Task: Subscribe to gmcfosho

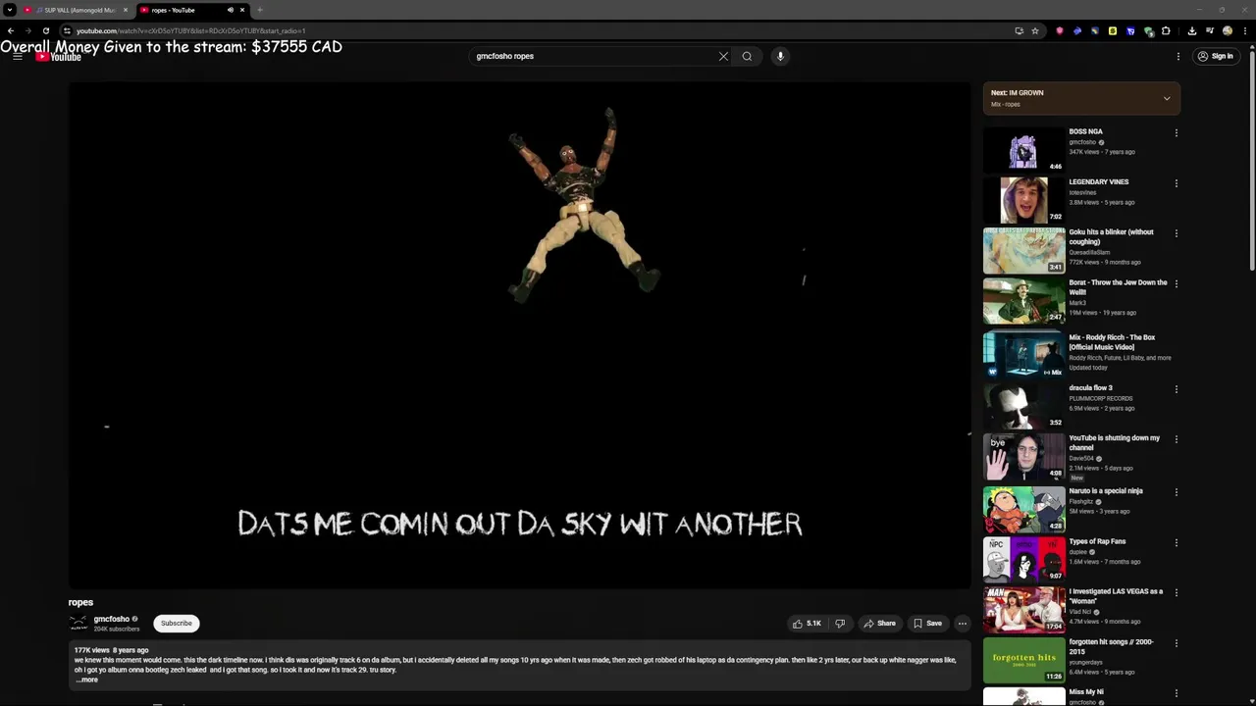Action: (177, 623)
